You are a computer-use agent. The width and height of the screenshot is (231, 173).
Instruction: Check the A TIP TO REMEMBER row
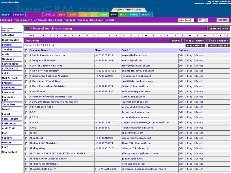tap(26, 107)
